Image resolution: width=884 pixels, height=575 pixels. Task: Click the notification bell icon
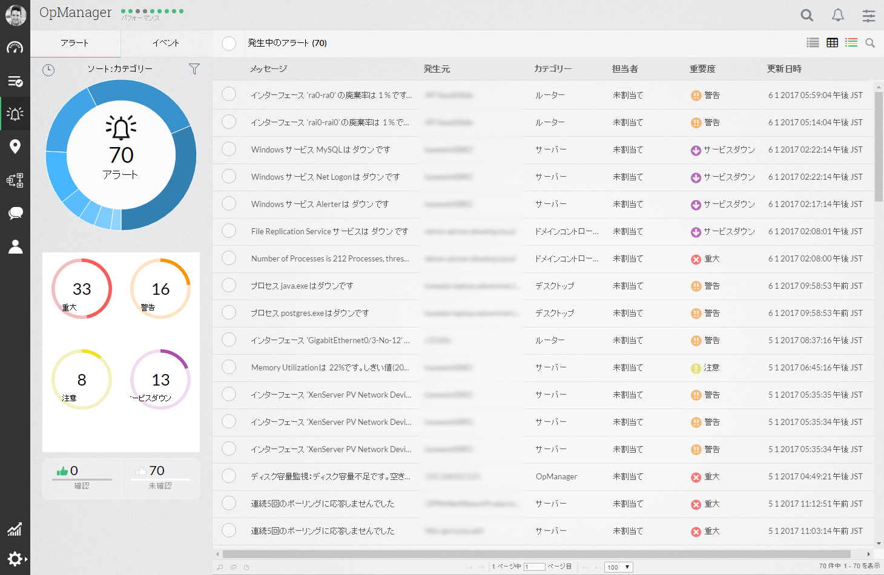tap(838, 15)
